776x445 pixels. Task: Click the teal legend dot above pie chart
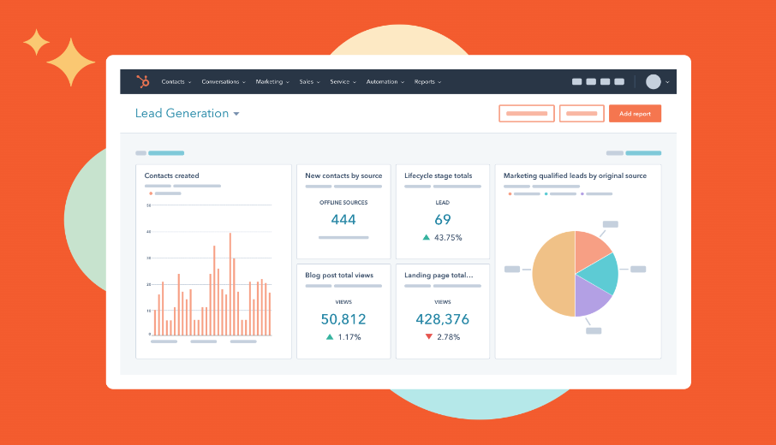[546, 193]
